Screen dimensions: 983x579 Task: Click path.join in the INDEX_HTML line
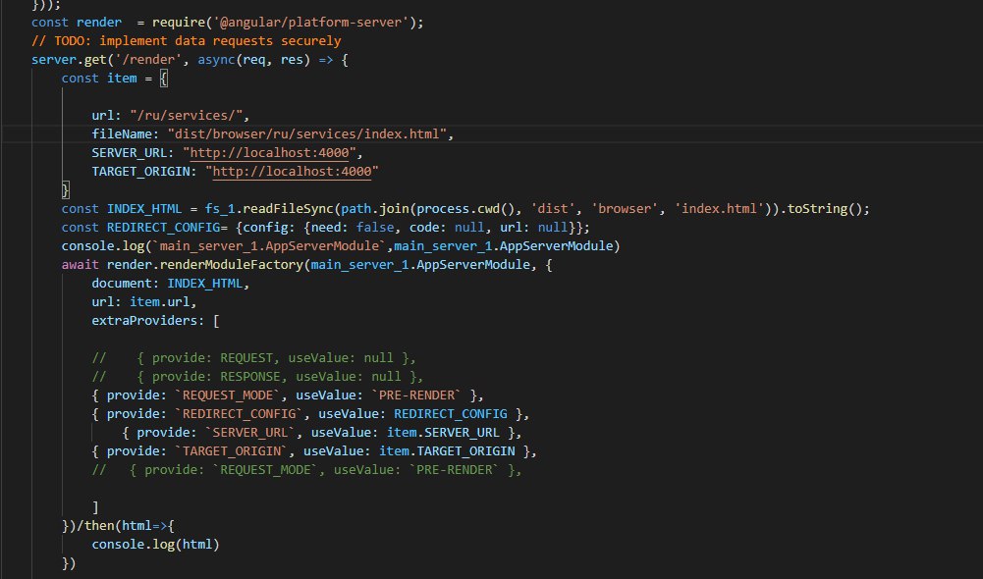375,209
